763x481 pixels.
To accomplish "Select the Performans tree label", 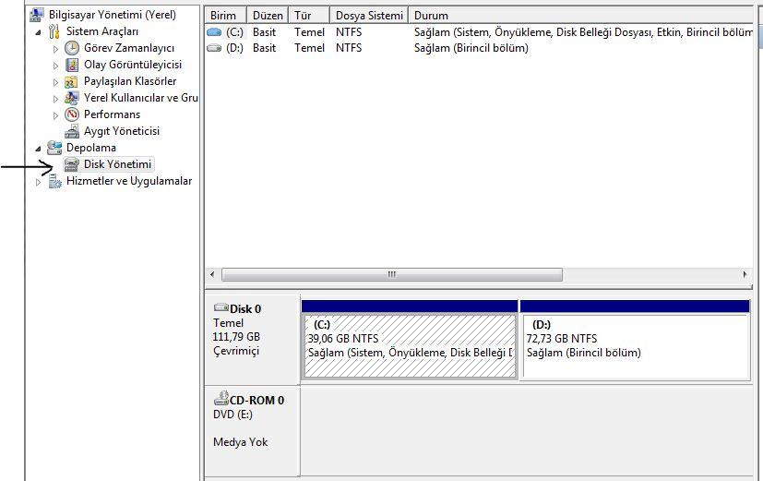I will tap(112, 114).
